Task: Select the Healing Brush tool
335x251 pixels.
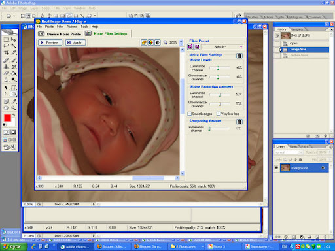Action: click(x=6, y=60)
